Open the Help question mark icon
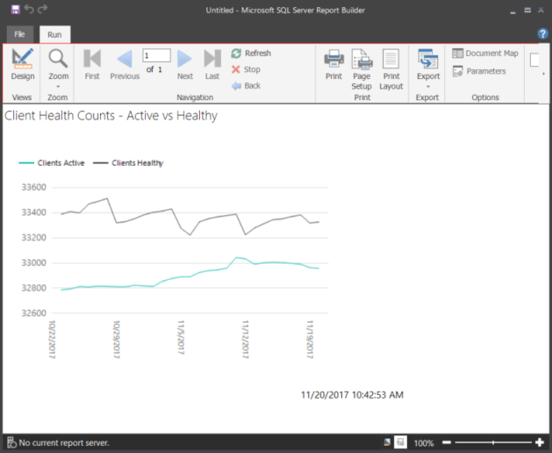The image size is (552, 453). (x=542, y=33)
